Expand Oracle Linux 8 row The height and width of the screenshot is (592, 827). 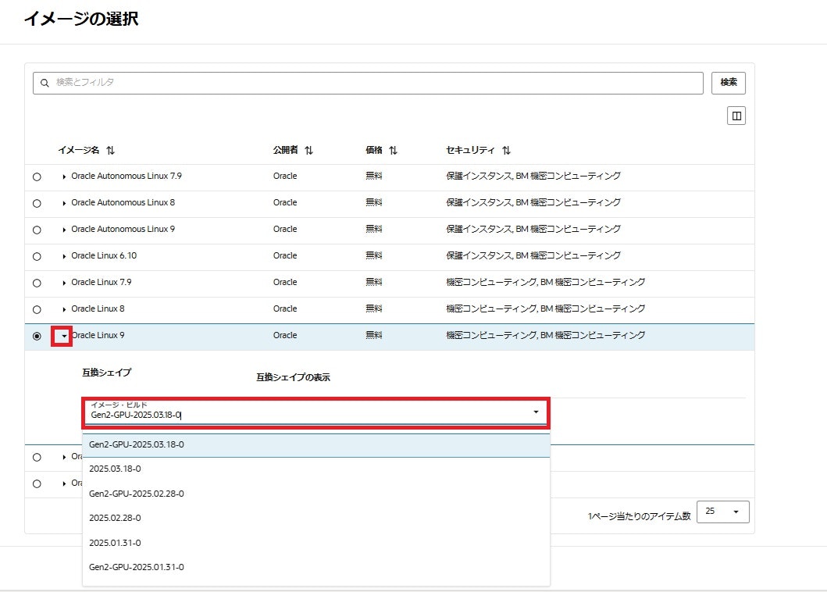click(x=64, y=309)
